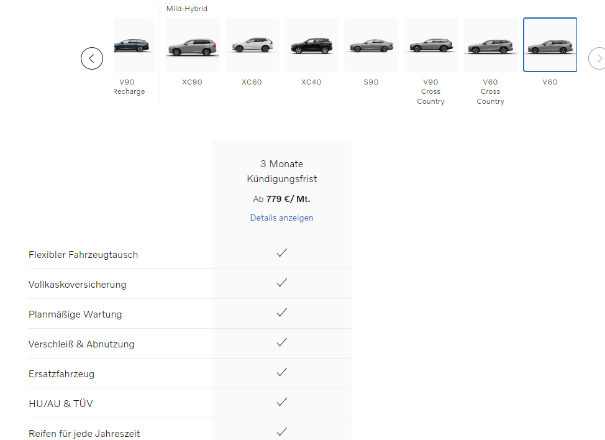Advance carousel with the next arrow

tap(598, 58)
